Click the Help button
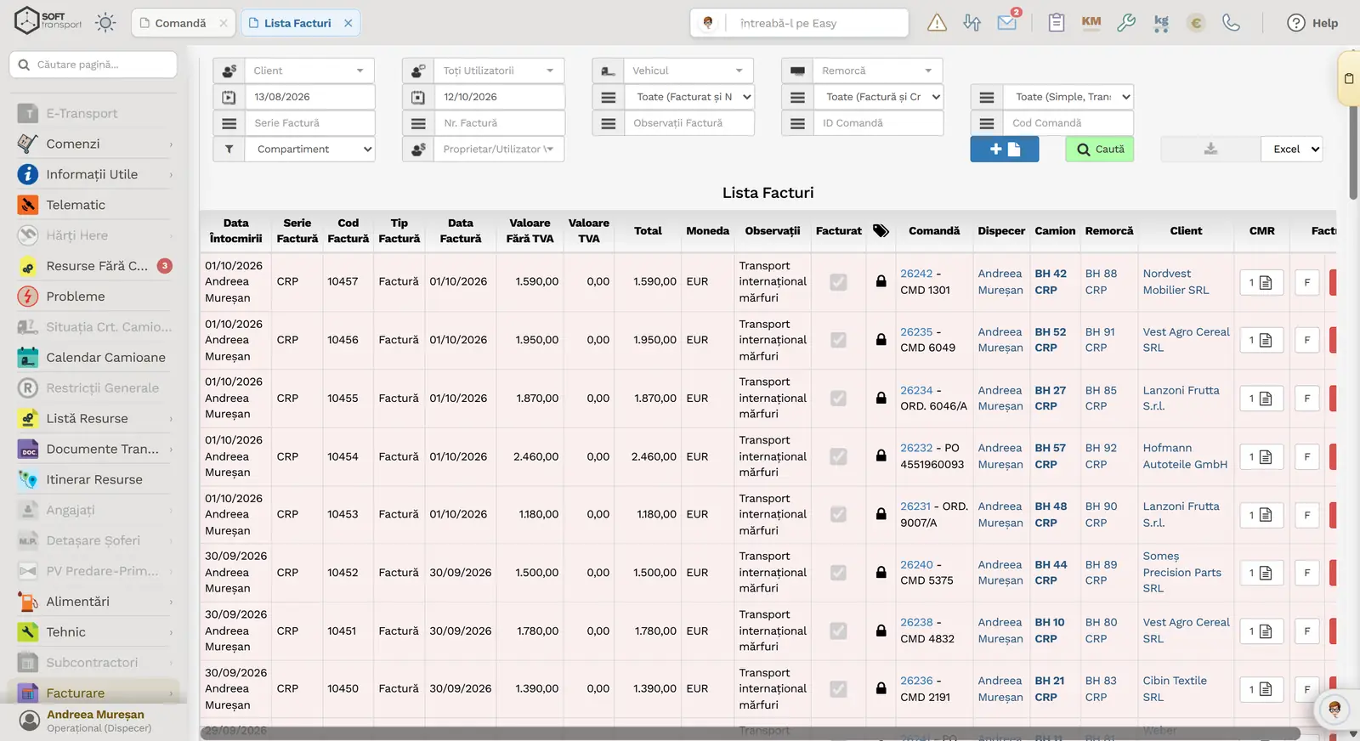This screenshot has width=1360, height=741. click(x=1312, y=23)
